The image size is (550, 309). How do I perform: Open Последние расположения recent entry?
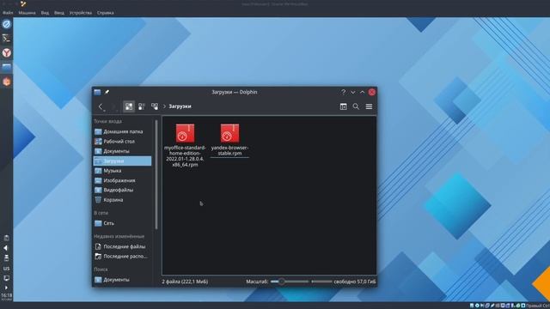click(122, 257)
